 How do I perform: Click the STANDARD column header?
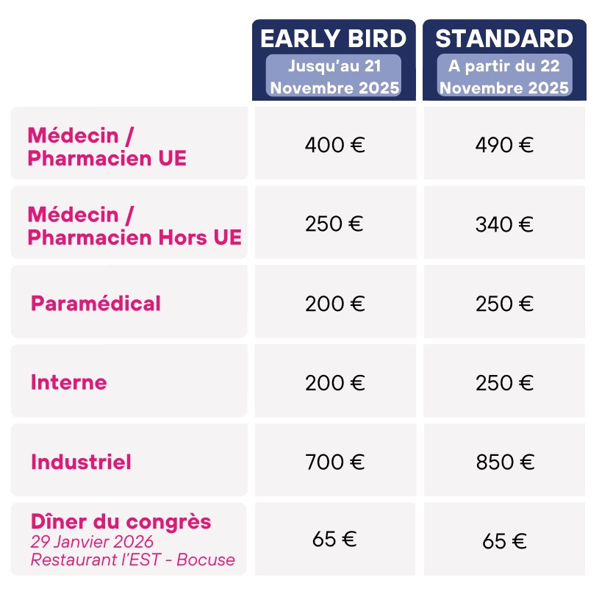[x=504, y=38]
